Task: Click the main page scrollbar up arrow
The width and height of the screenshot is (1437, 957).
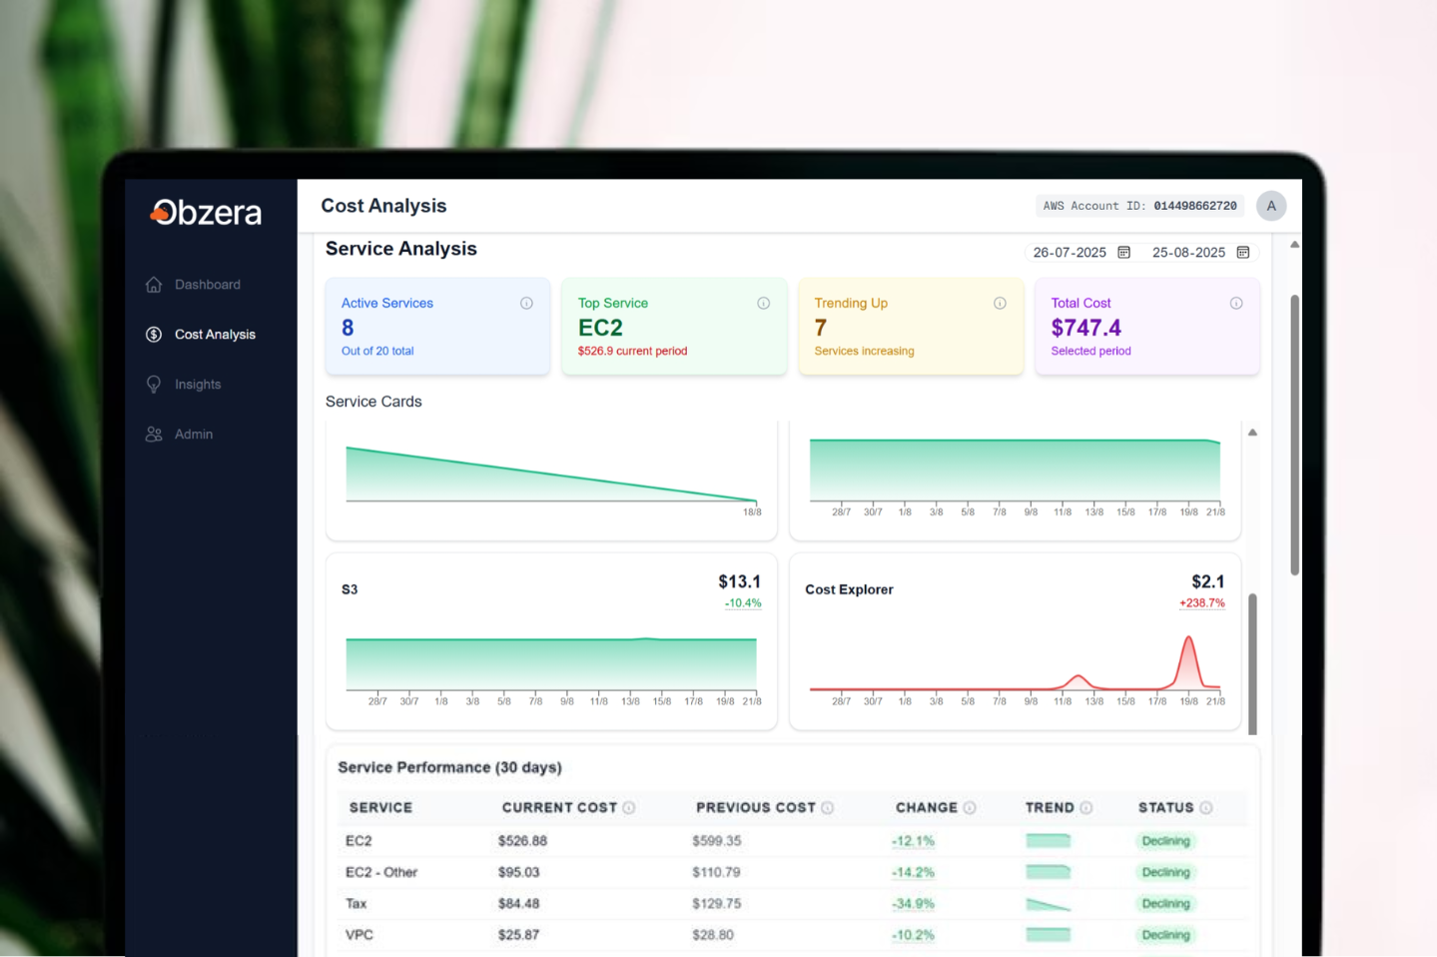Action: pyautogui.click(x=1294, y=245)
